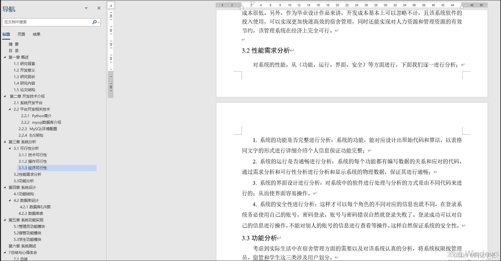The image size is (501, 261).
Task: Select 2.2.1 Python简介 heading
Action: 36,116
